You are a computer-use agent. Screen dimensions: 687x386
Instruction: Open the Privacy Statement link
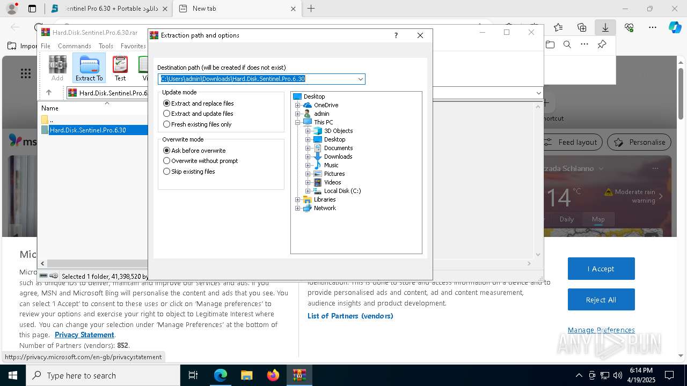[84, 335]
